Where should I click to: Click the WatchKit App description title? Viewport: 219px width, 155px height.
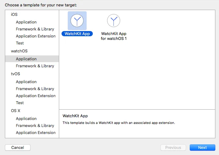75,116
